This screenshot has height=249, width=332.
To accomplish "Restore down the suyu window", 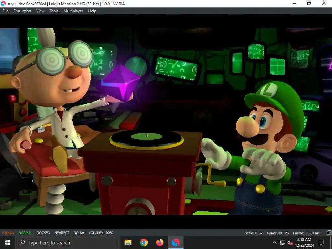I will pyautogui.click(x=309, y=4).
